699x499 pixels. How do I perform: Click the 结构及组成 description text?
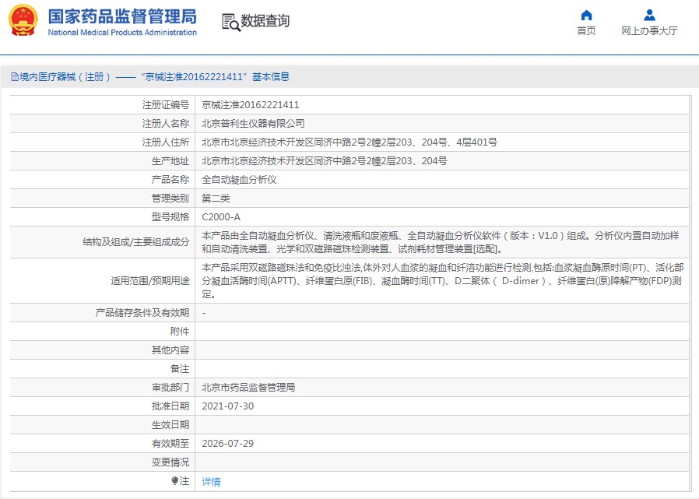[x=441, y=242]
